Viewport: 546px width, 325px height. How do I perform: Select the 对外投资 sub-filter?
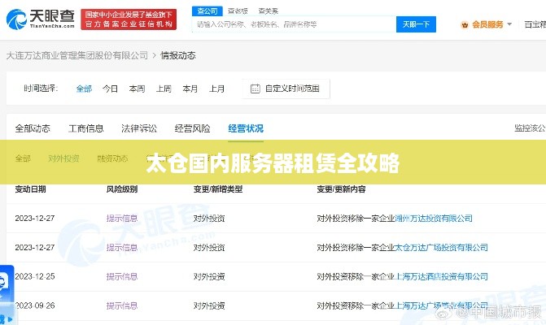(63, 159)
